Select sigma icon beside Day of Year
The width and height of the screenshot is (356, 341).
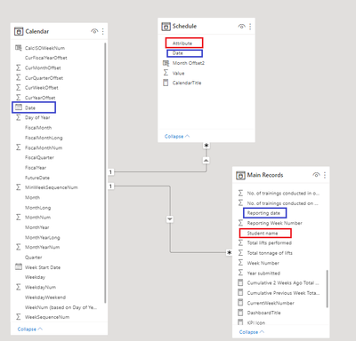(19, 117)
